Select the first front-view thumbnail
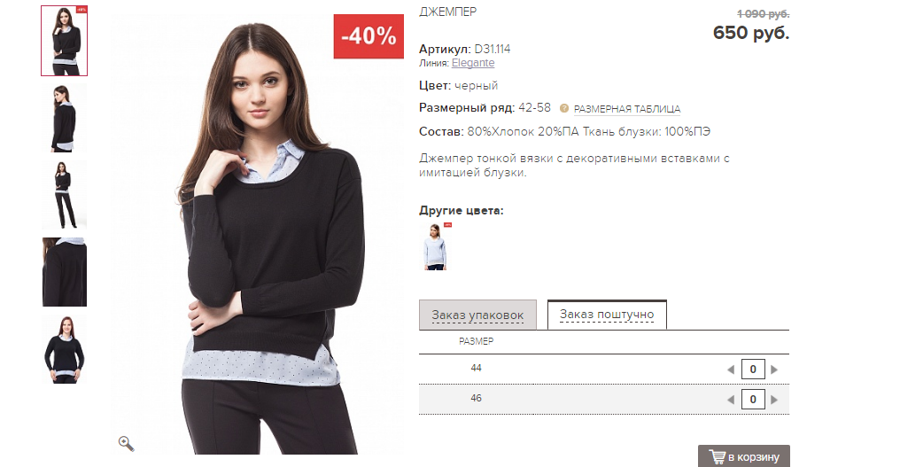 [x=65, y=41]
